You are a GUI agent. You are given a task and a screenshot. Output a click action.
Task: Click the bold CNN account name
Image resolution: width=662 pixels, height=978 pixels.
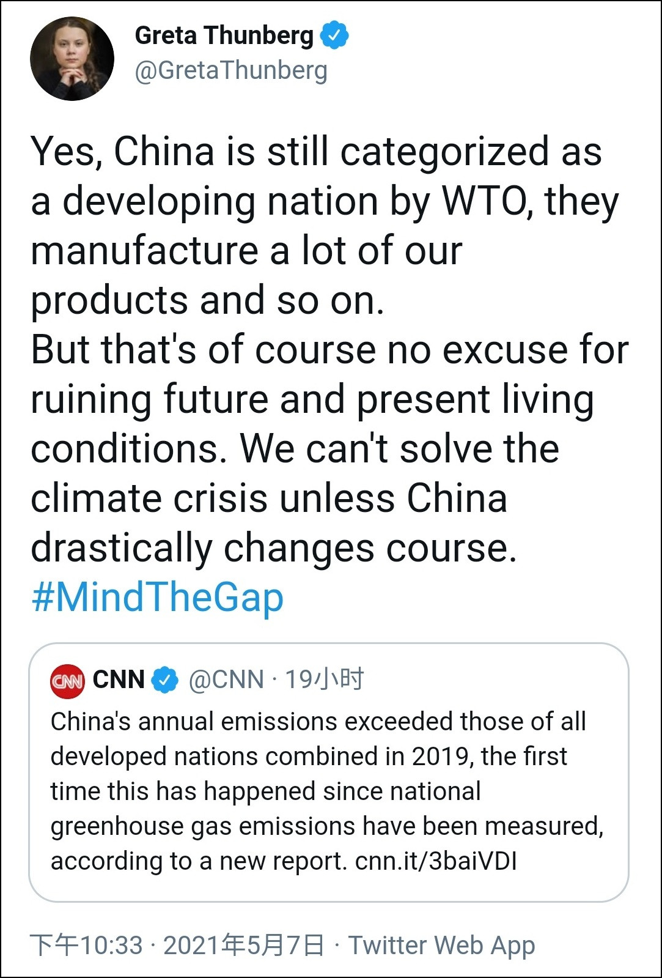[x=119, y=680]
